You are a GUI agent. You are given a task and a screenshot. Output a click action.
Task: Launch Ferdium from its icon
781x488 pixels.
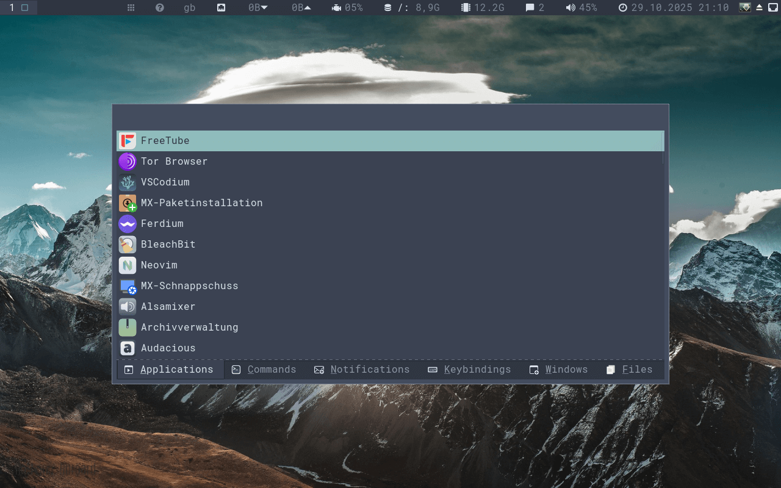click(x=128, y=223)
